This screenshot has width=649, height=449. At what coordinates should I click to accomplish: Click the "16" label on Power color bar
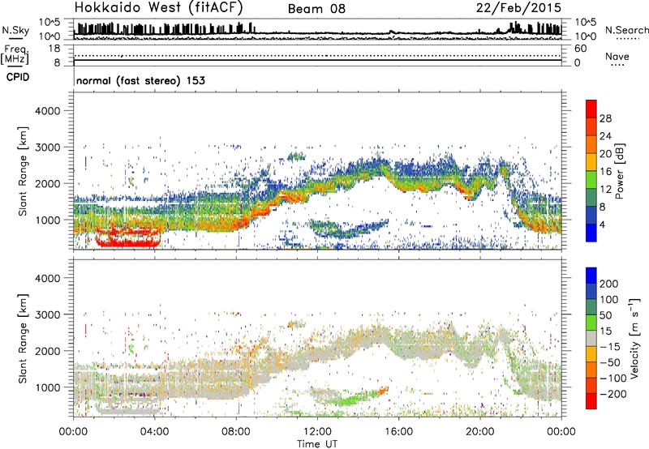coord(605,172)
